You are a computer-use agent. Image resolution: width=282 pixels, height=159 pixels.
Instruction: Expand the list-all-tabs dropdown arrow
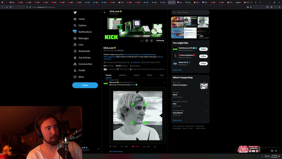coord(260,3)
